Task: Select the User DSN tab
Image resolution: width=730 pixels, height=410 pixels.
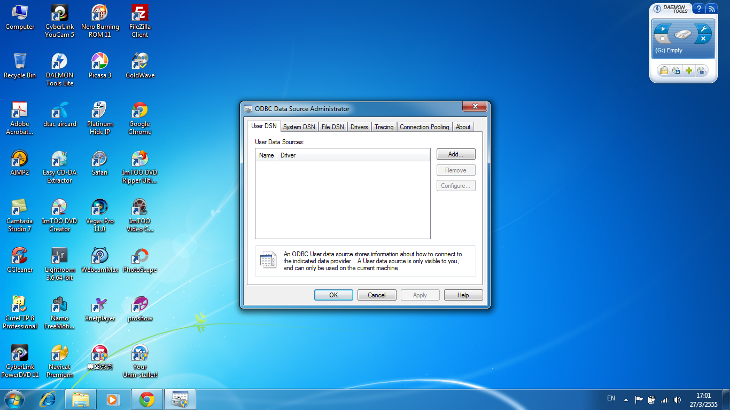Action: [264, 126]
